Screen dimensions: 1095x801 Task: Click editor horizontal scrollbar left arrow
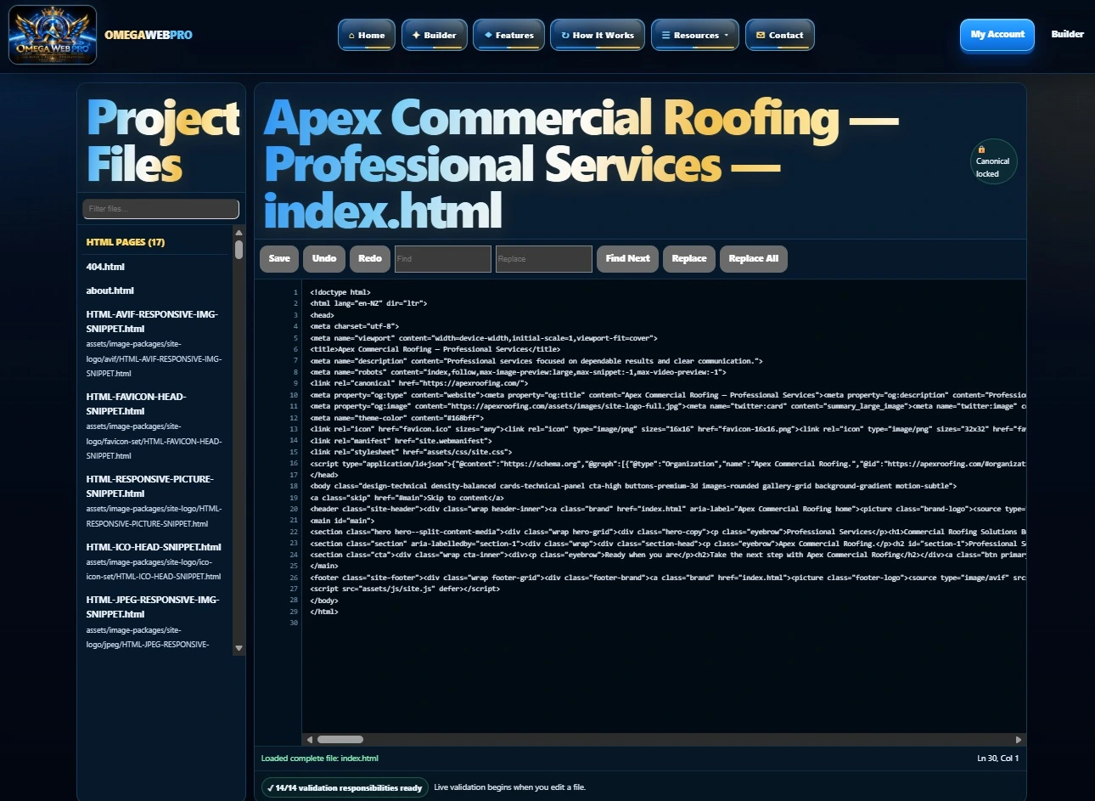[x=310, y=740]
